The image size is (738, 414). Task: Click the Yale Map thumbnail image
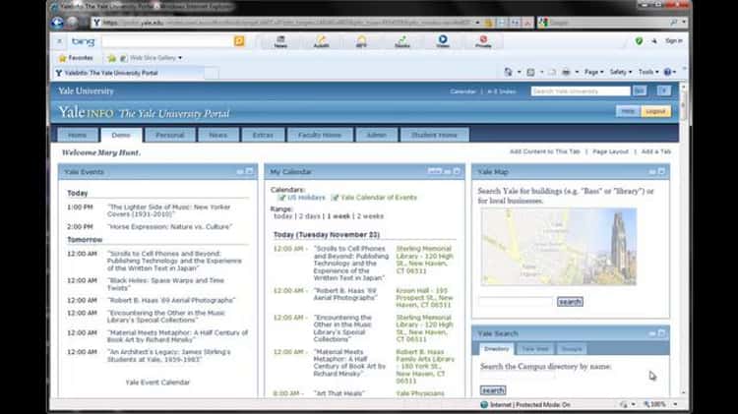click(x=559, y=247)
